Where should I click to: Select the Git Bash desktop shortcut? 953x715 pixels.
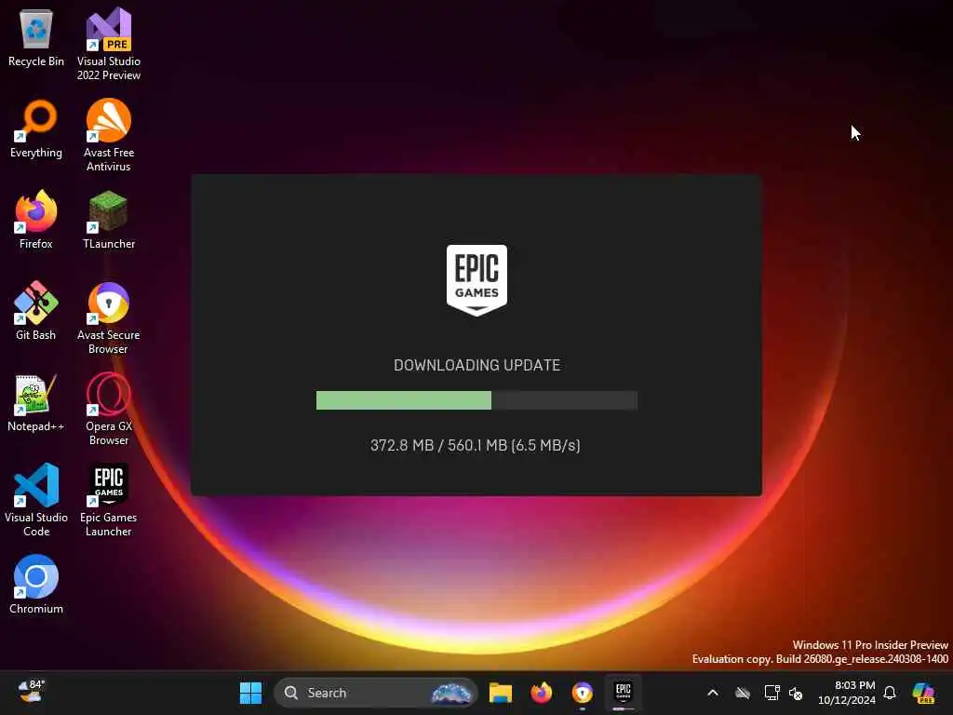(x=36, y=311)
